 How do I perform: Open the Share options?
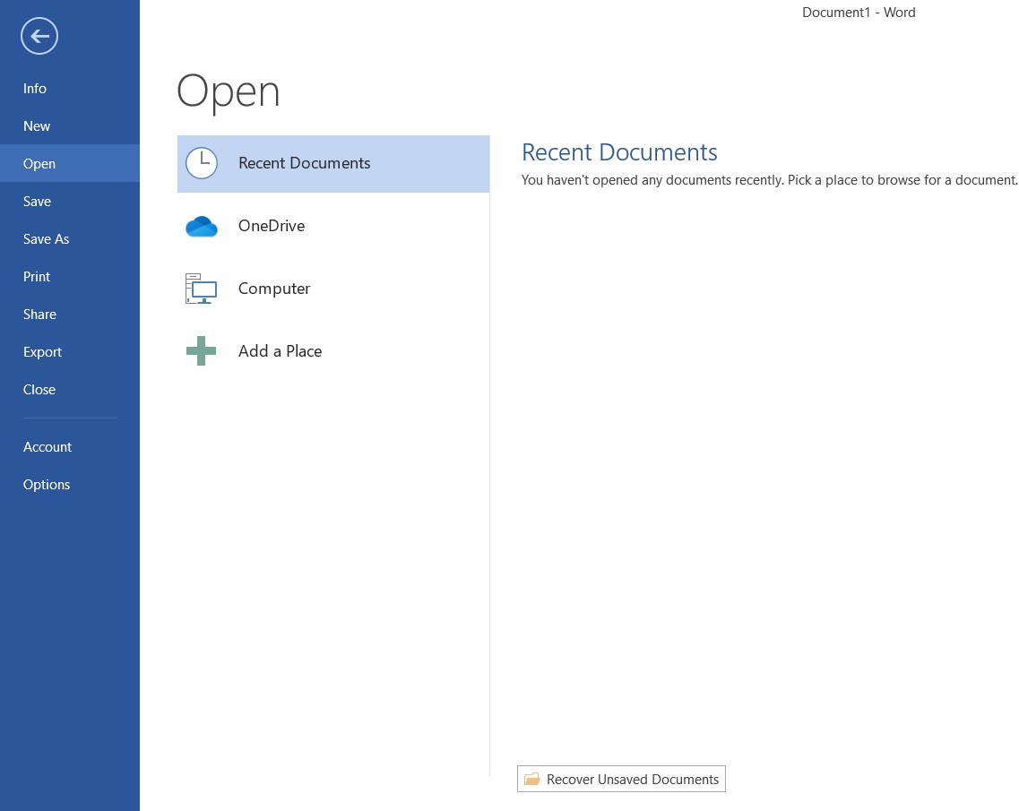39,315
